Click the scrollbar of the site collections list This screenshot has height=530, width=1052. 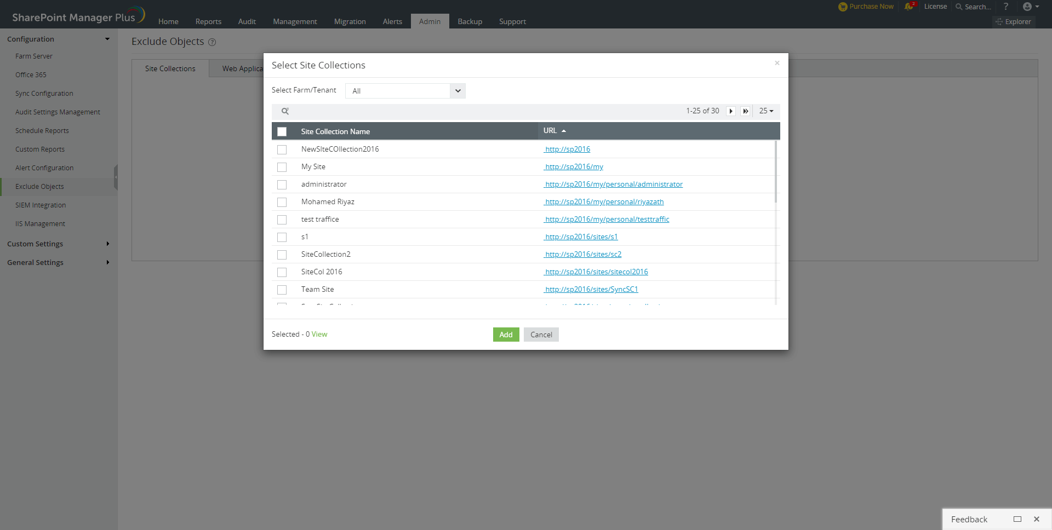click(776, 172)
